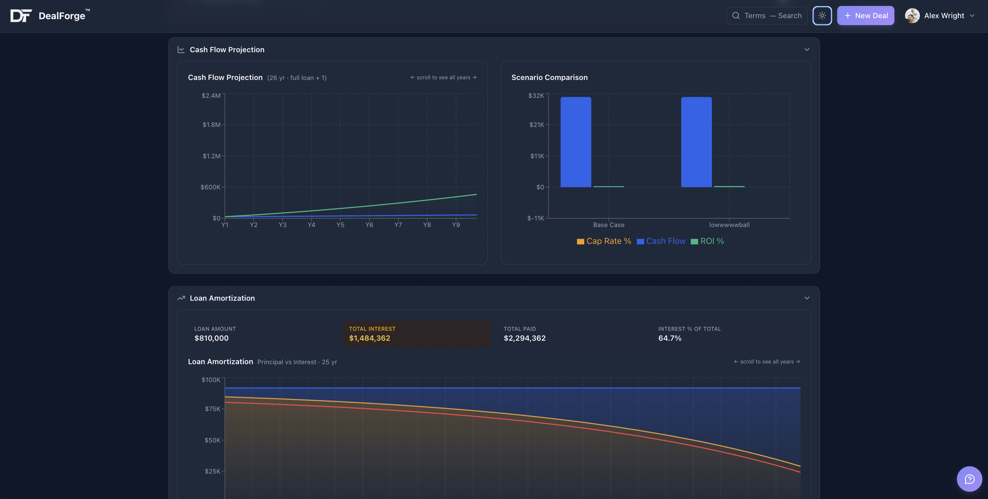The height and width of the screenshot is (499, 988).
Task: Click the Cash Flow Projection chart icon
Action: point(181,50)
